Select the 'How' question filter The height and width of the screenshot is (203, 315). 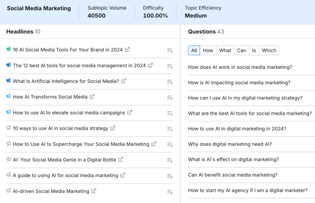pyautogui.click(x=208, y=50)
